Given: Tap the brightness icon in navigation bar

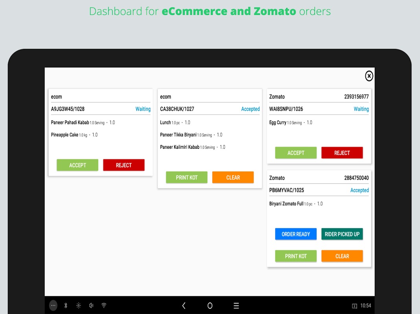Looking at the screenshot, I should tap(79, 305).
